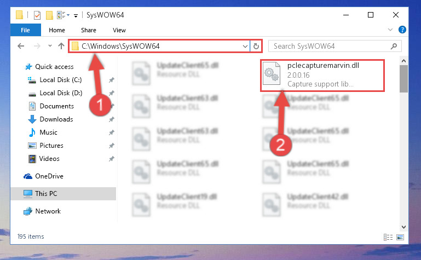Open the Help question mark icon
Viewport: 421px width, 260px height.
[402, 30]
